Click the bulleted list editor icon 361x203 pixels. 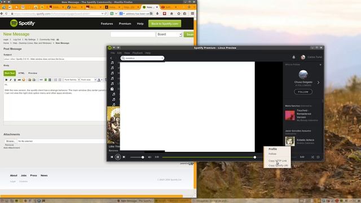(x=60, y=80)
